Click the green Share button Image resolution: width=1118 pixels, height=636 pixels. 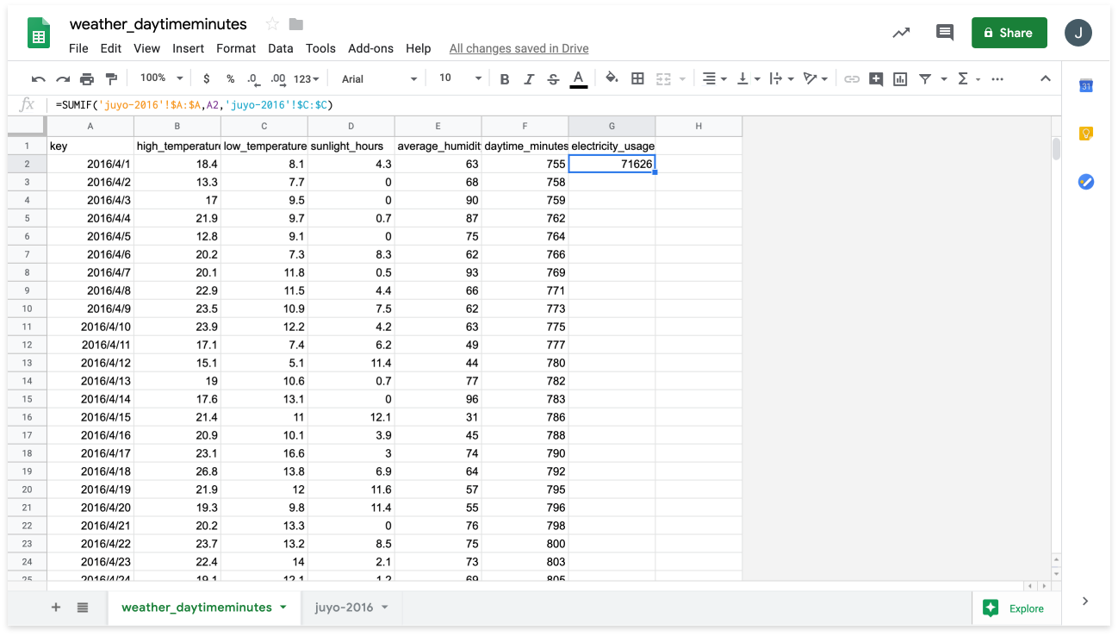(1009, 33)
